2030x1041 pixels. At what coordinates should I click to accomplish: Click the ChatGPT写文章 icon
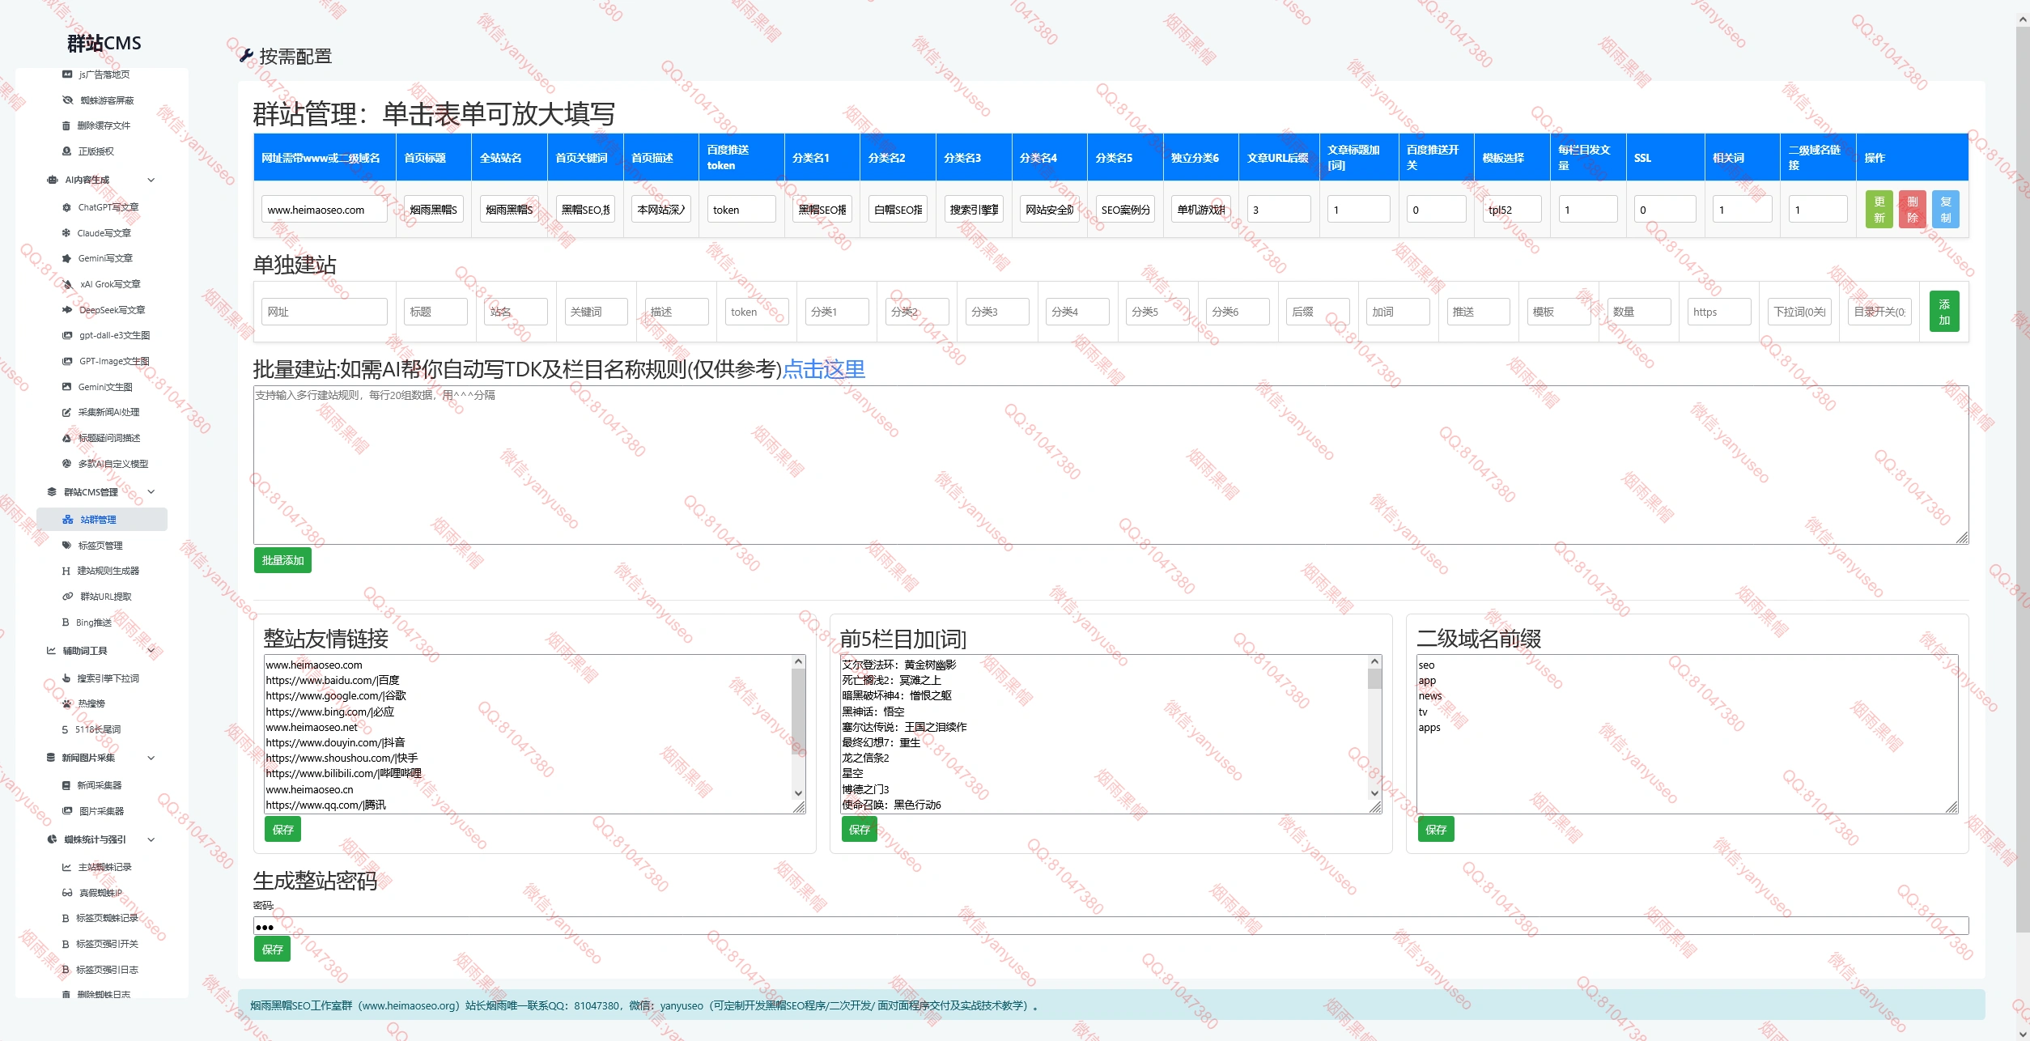pos(67,207)
